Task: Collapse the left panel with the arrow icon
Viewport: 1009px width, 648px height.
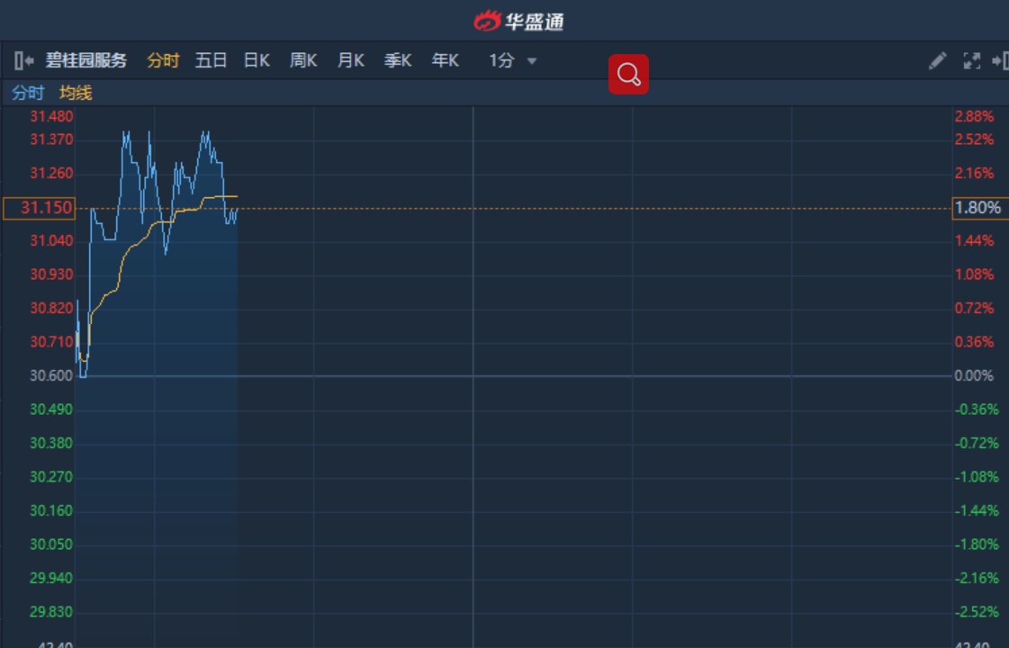Action: click(x=24, y=61)
